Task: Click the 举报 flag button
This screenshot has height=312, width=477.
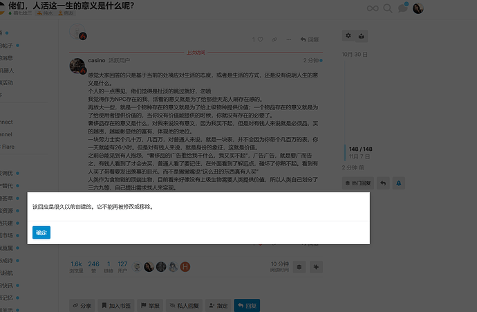Action: 150,306
